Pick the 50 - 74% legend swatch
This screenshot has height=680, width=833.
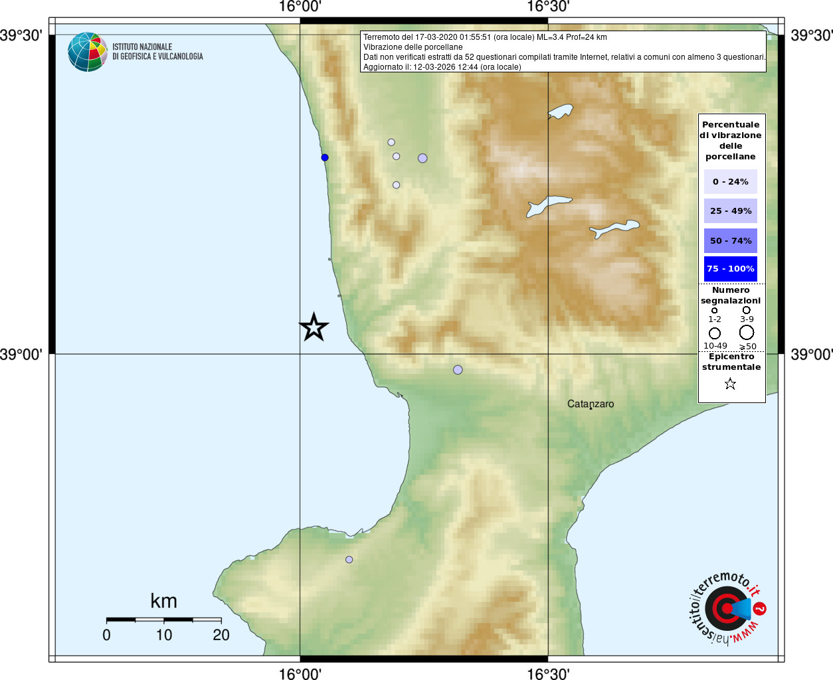click(731, 240)
